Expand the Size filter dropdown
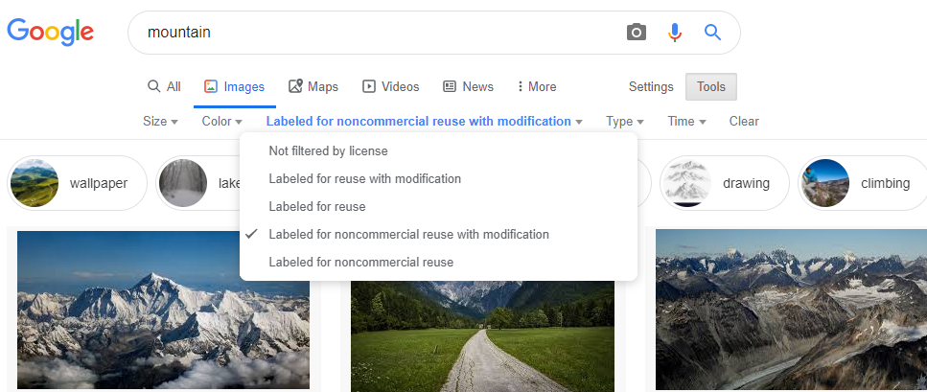This screenshot has height=392, width=927. click(x=160, y=122)
